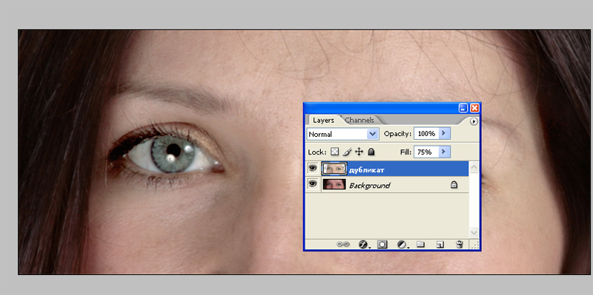Add a layer style

364,245
